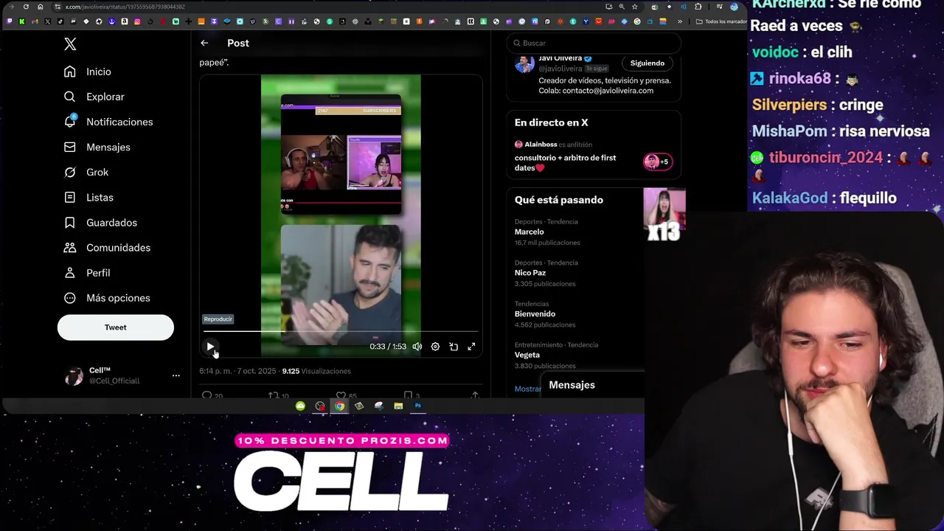Expand the video to fullscreen
Viewport: 944px width, 531px height.
tap(471, 347)
